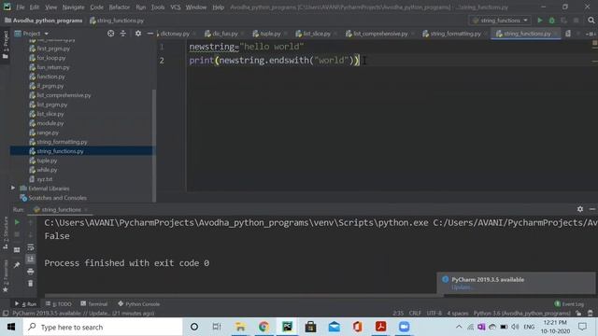Open Adobe Acrobat from the taskbar

point(380,327)
